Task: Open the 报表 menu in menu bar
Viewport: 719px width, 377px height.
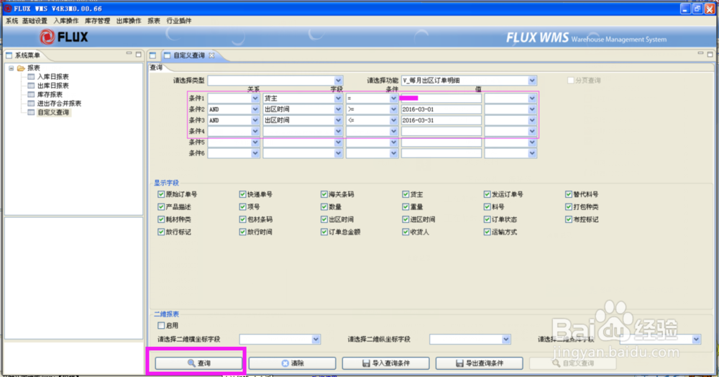Action: [x=154, y=21]
